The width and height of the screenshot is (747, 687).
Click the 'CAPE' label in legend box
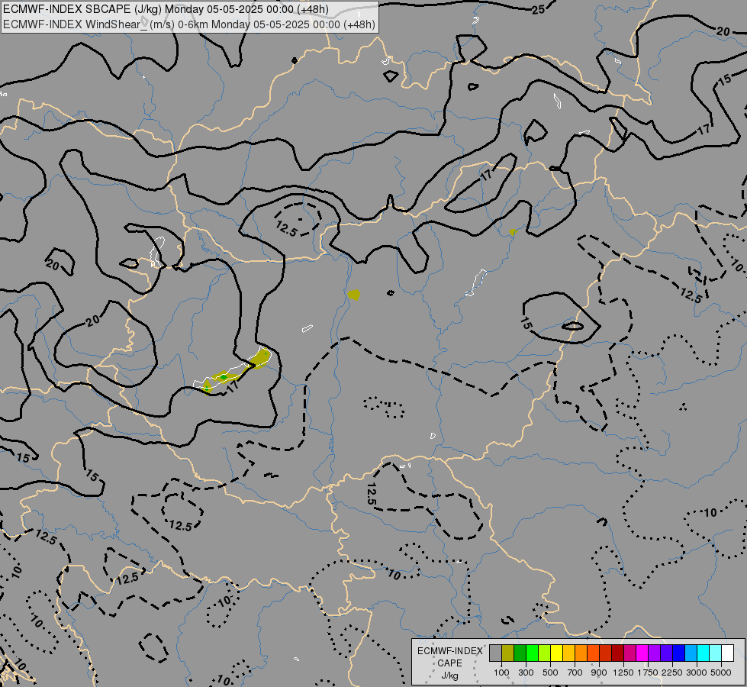[x=449, y=663]
